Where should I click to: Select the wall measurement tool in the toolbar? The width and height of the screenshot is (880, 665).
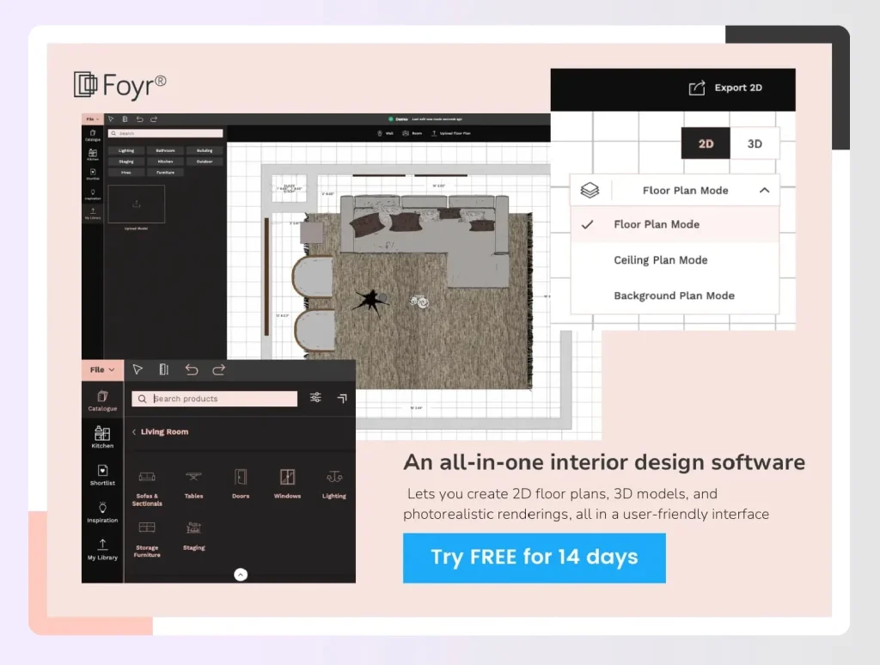click(164, 369)
